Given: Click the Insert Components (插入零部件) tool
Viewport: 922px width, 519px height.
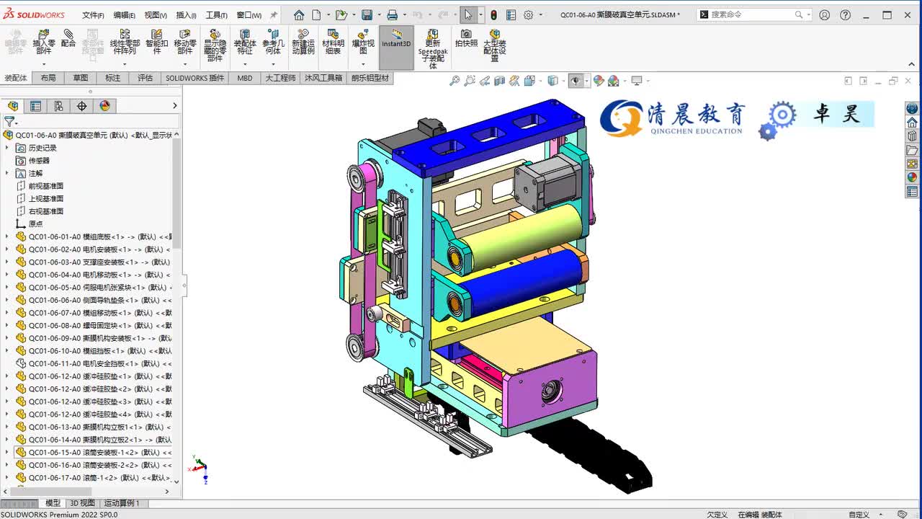Looking at the screenshot, I should pos(44,42).
